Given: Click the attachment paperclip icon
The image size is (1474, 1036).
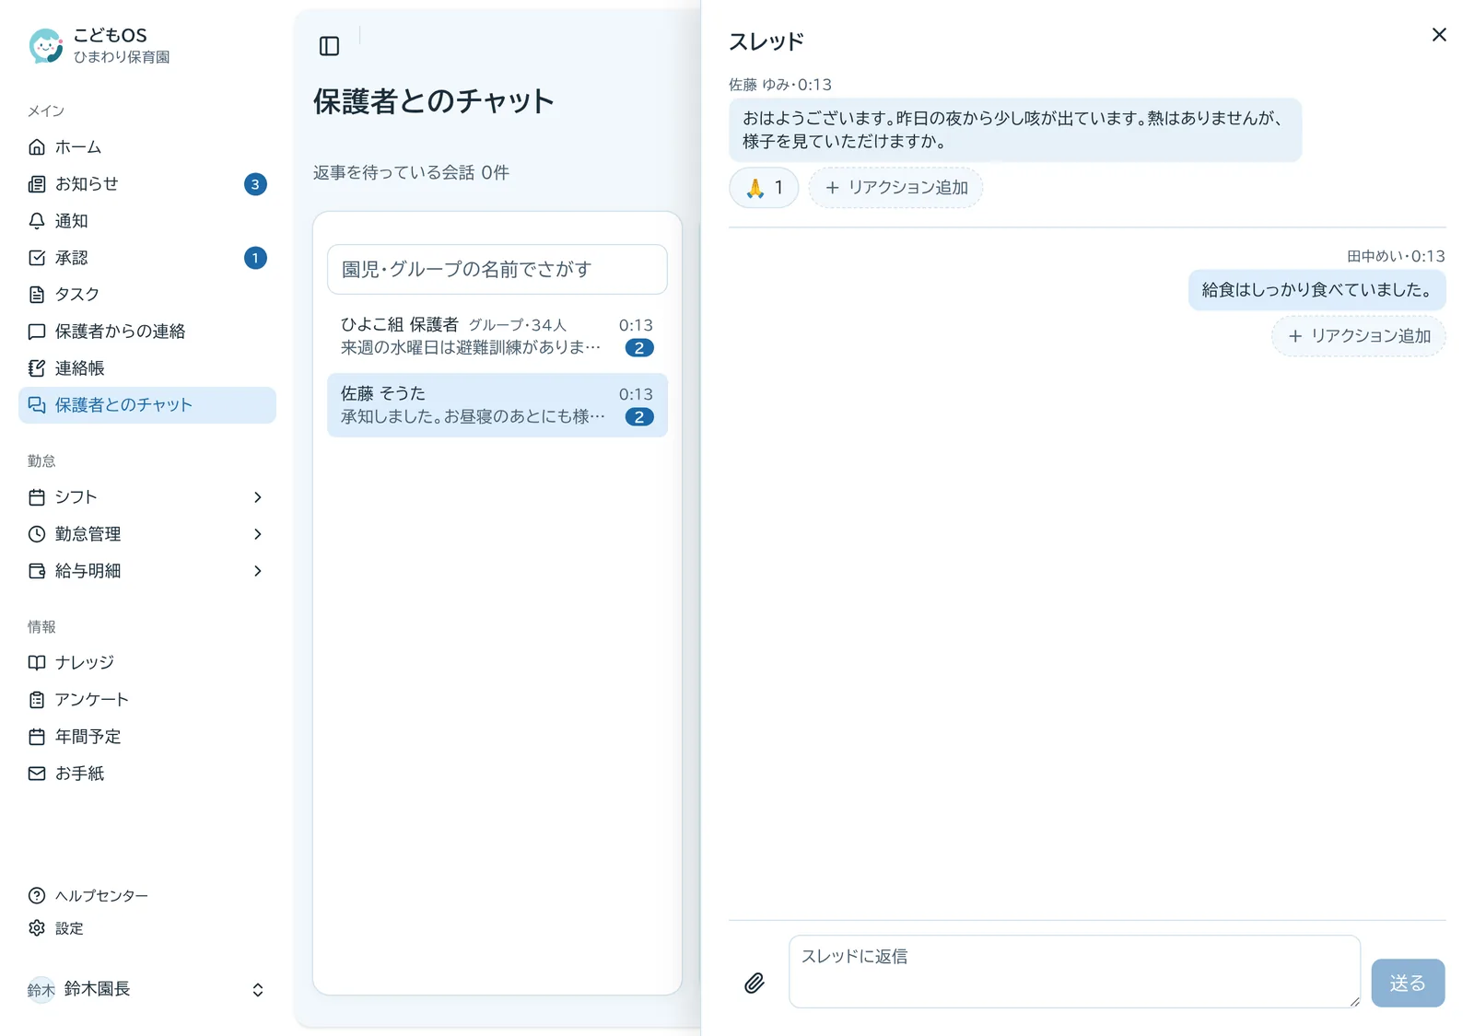Looking at the screenshot, I should (755, 984).
